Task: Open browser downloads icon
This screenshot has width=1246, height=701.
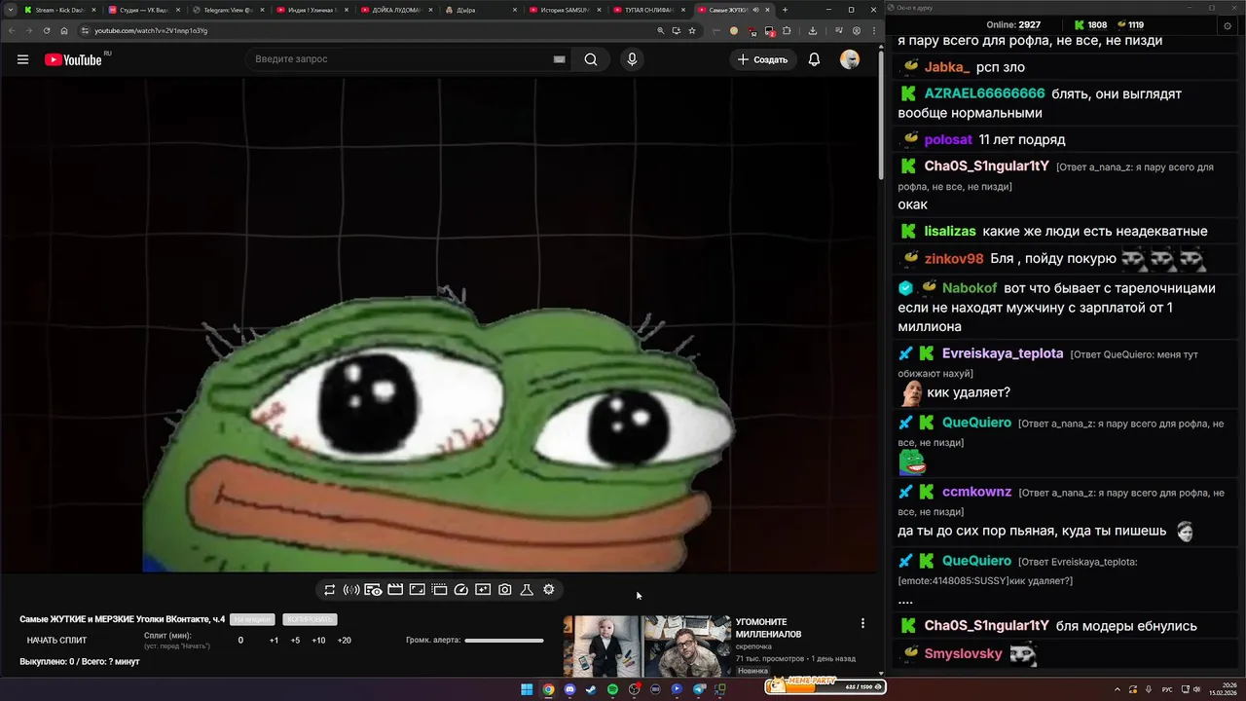Action: pos(813,30)
